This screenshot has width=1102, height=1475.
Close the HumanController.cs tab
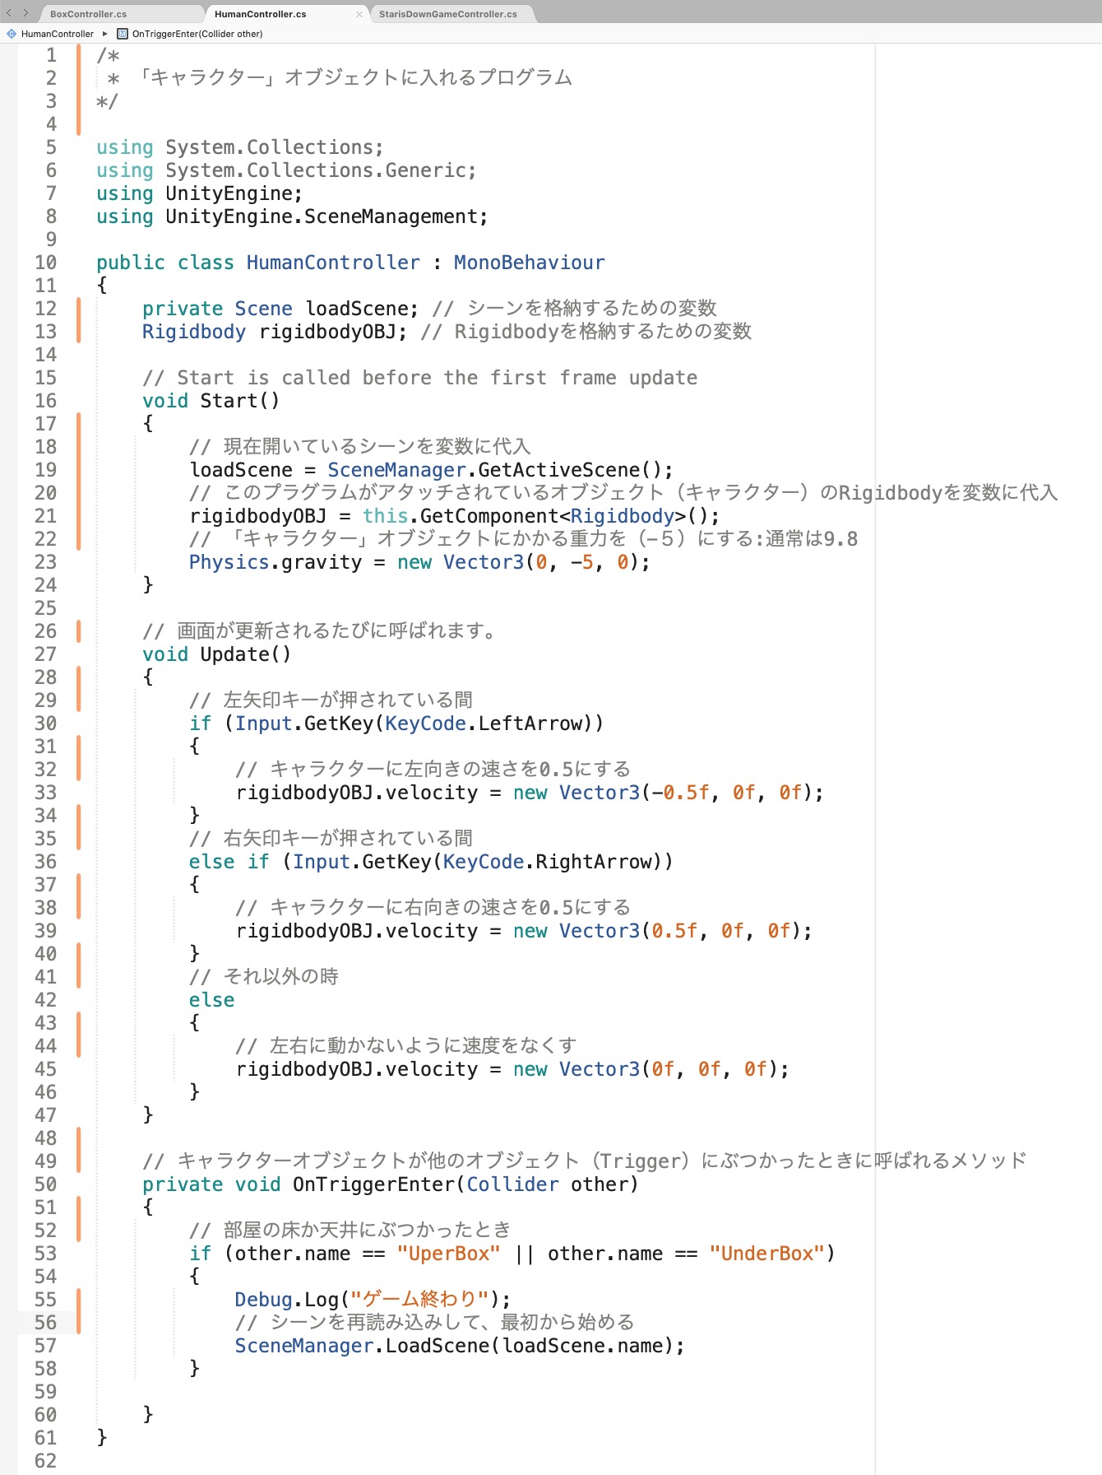click(359, 14)
